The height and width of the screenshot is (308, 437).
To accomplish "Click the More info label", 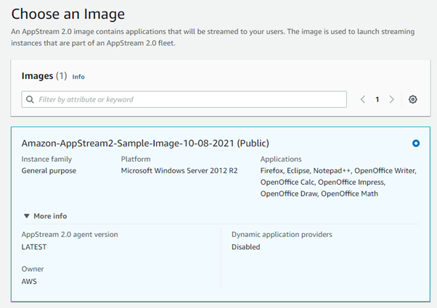I will point(50,216).
